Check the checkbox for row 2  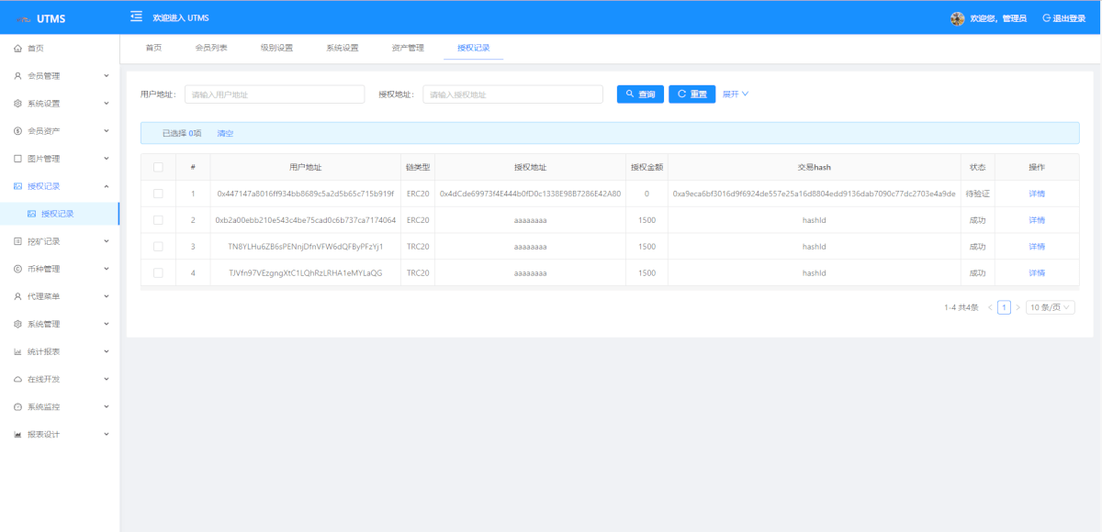pos(158,220)
